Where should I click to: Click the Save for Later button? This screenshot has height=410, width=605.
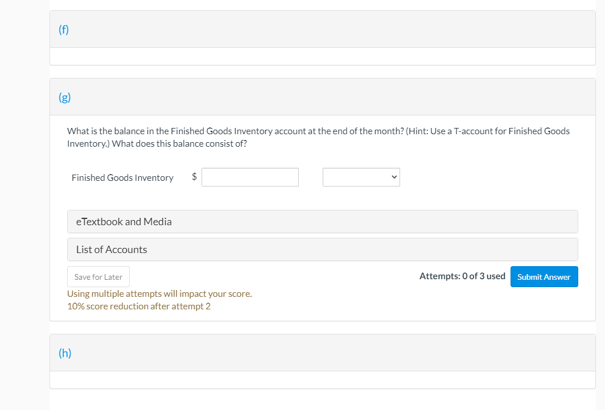click(x=98, y=277)
